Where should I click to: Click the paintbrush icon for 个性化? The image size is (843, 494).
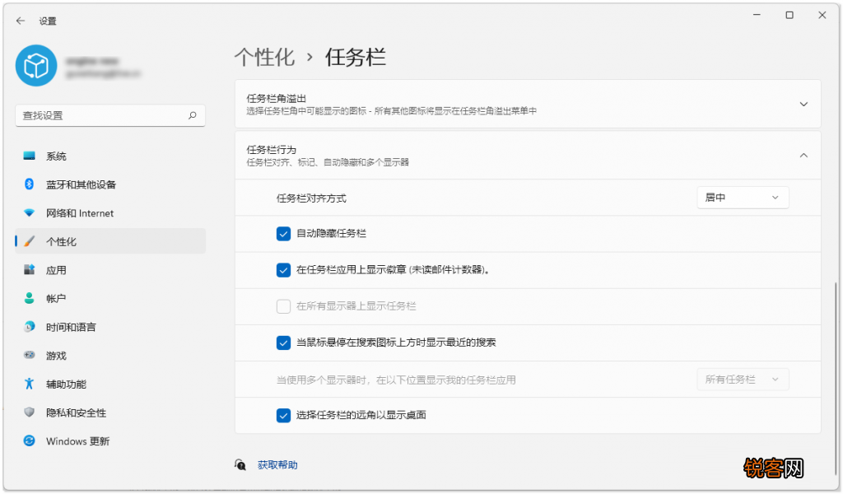[x=29, y=241]
